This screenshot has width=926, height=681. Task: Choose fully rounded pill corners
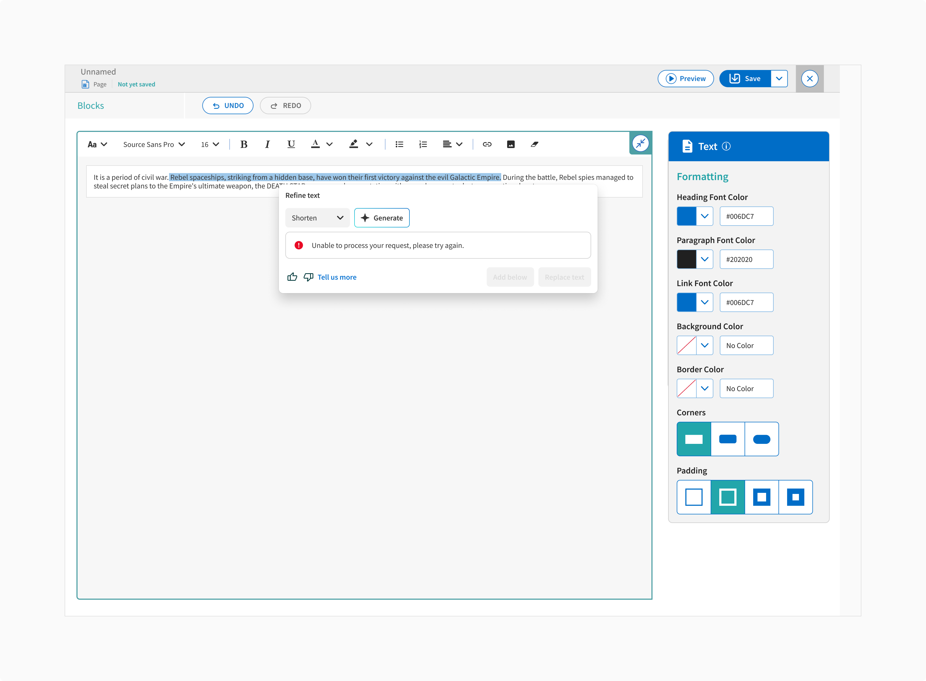[x=762, y=439]
